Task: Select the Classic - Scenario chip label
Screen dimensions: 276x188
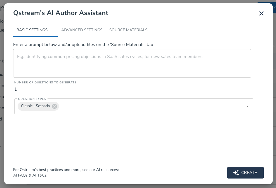Action: [36, 106]
